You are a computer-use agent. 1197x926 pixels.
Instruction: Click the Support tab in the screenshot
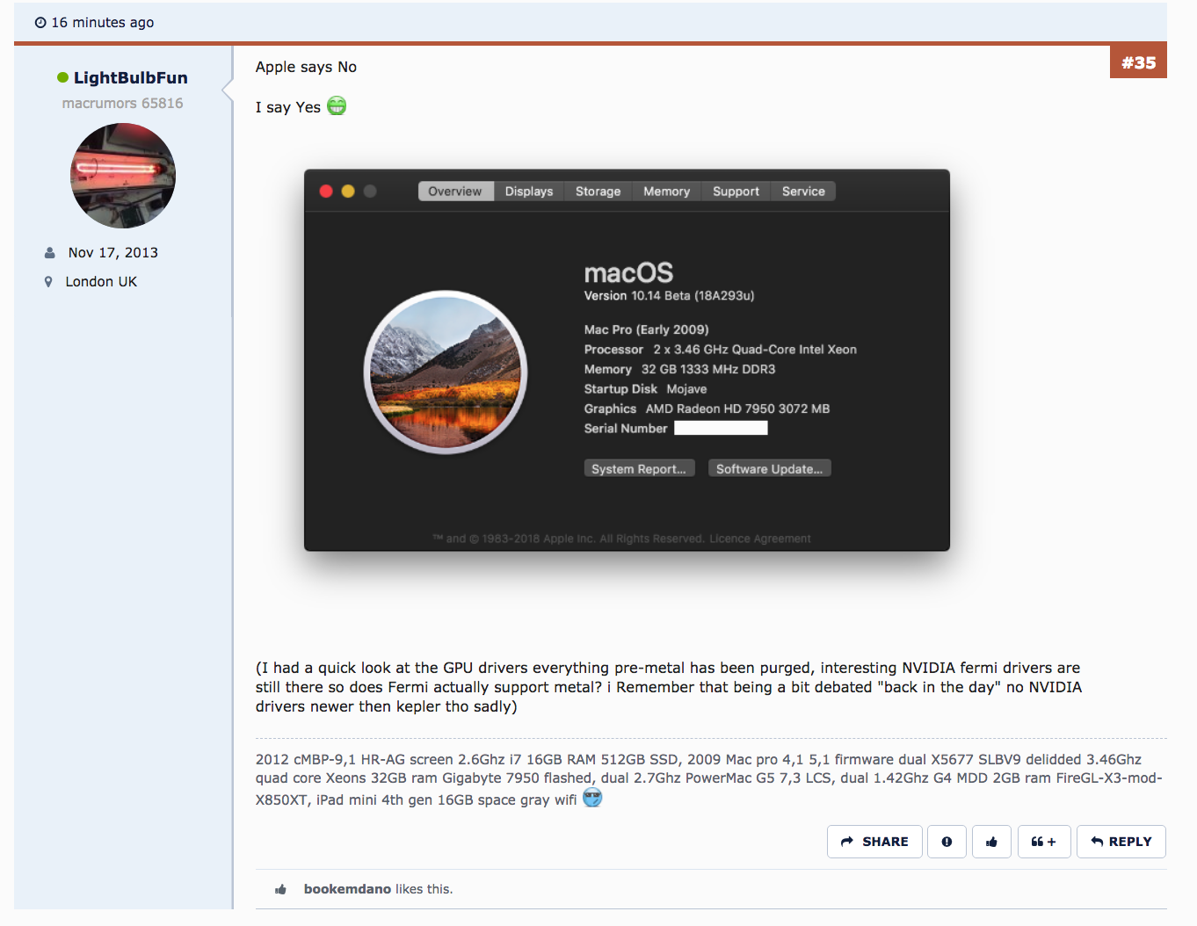tap(736, 192)
